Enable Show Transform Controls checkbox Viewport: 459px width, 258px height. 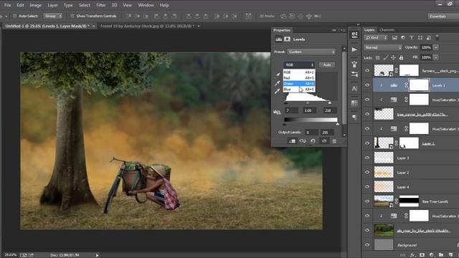(x=72, y=16)
